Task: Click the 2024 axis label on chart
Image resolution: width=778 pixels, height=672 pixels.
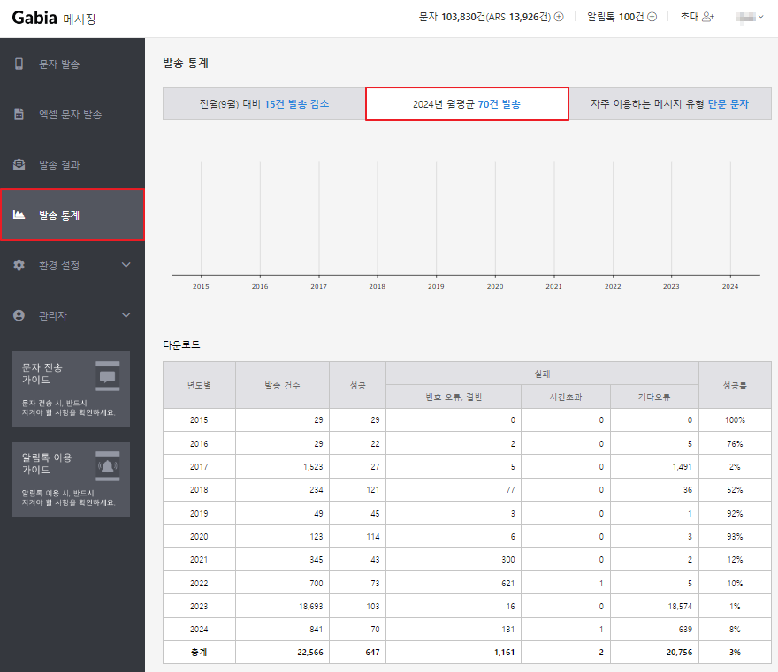Action: 730,286
